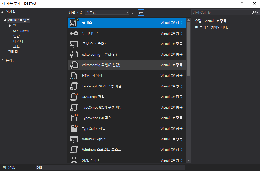Select JavaScript JSON 구성 파일 icon

[74, 86]
